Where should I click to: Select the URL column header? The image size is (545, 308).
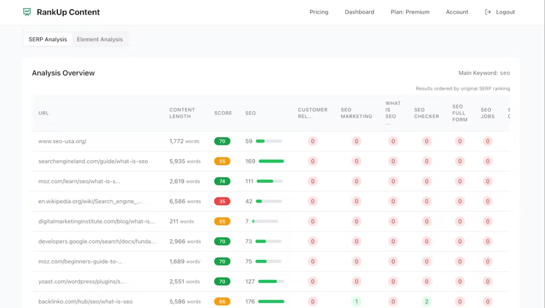click(x=43, y=113)
